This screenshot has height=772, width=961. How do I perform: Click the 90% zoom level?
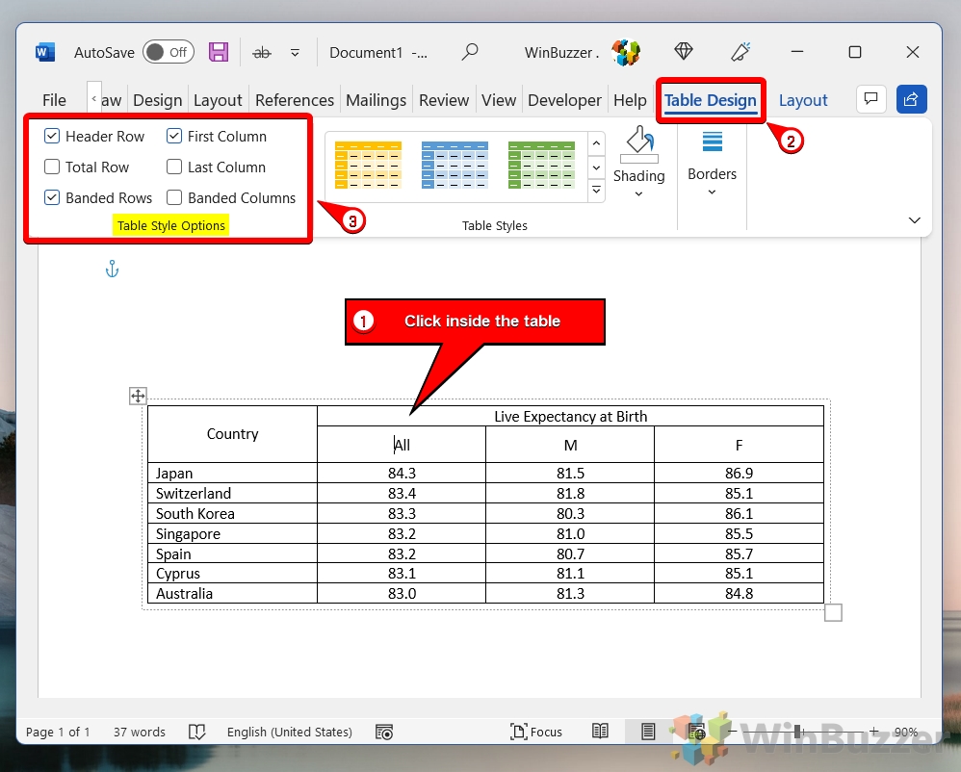coord(905,732)
